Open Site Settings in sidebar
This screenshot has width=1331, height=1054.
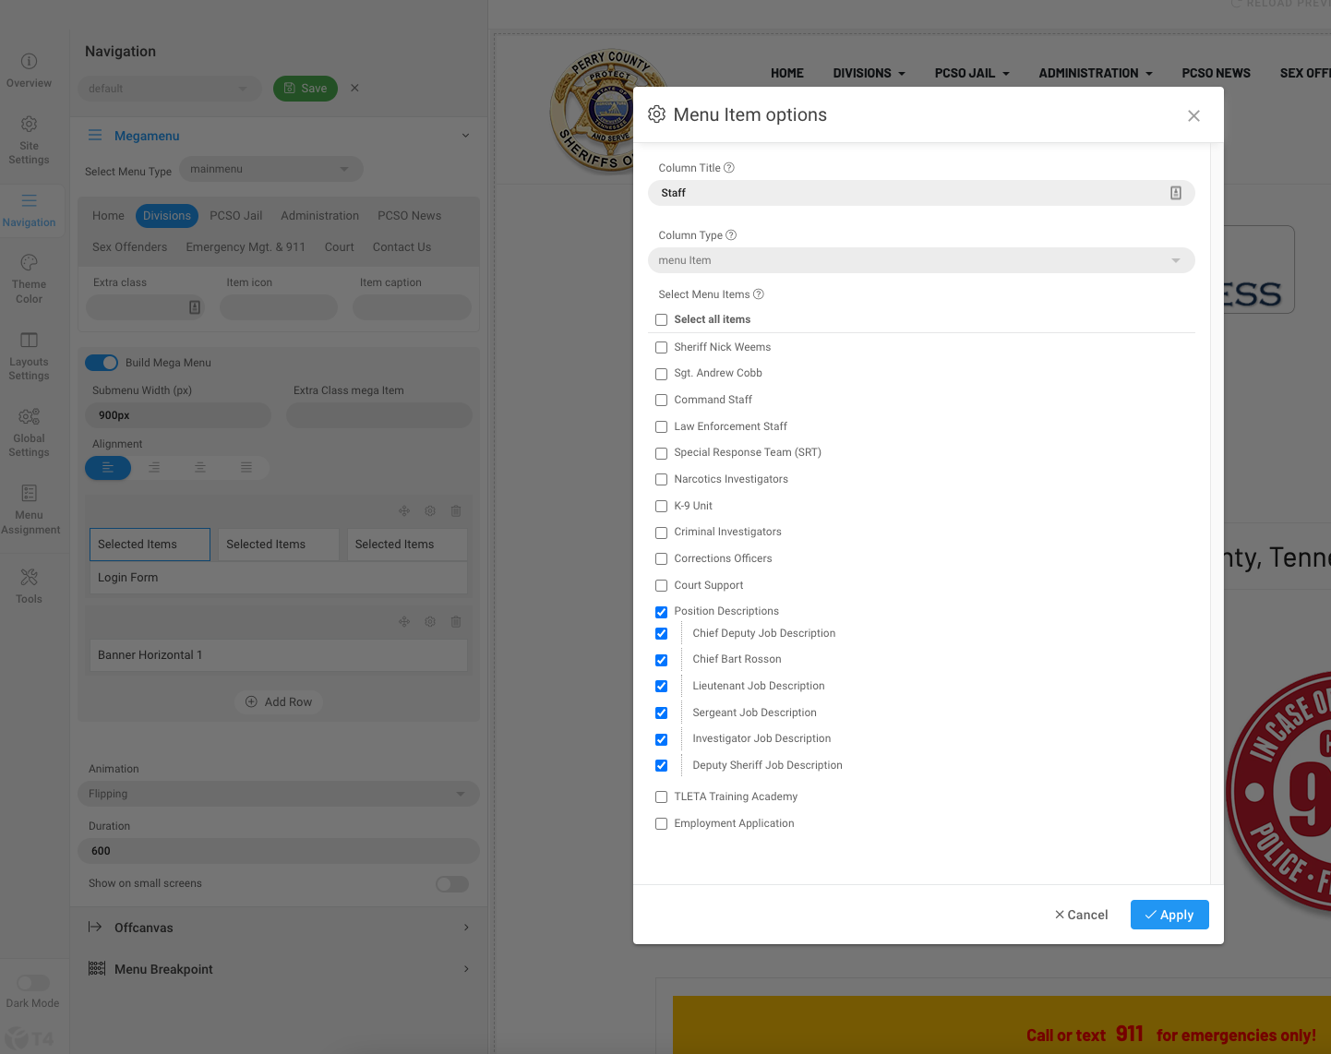tap(29, 139)
